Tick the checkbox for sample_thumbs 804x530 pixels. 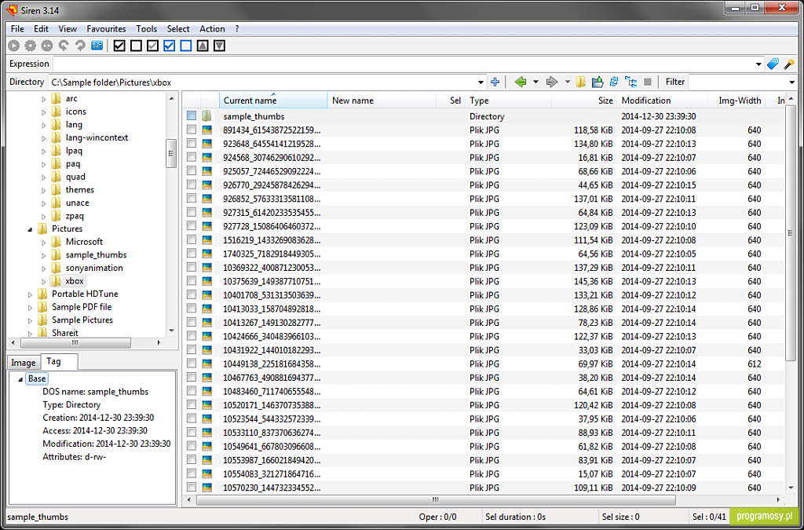(x=192, y=116)
